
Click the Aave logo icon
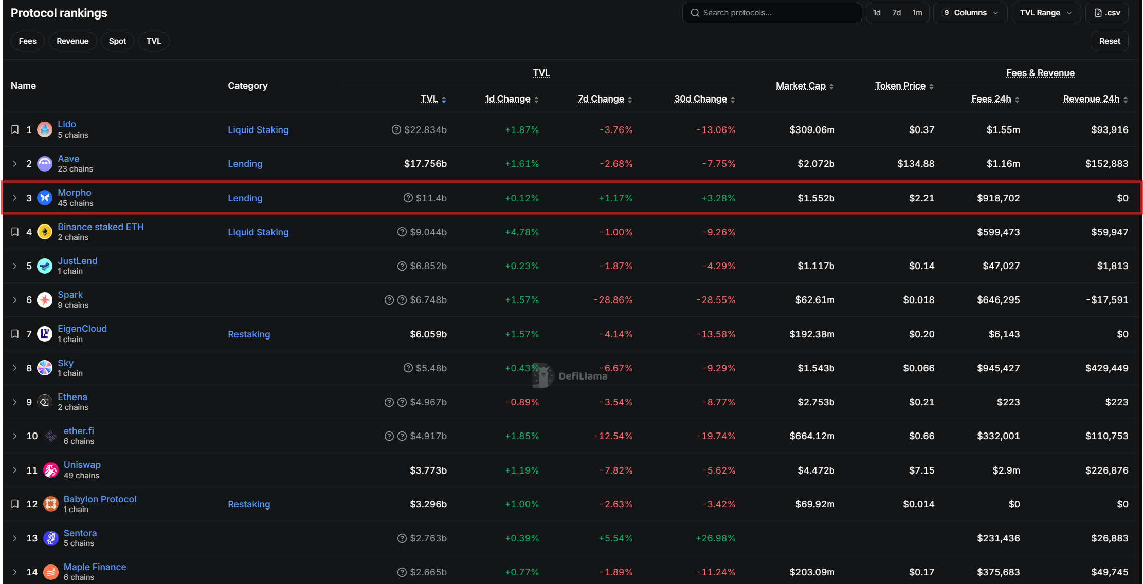(x=45, y=164)
